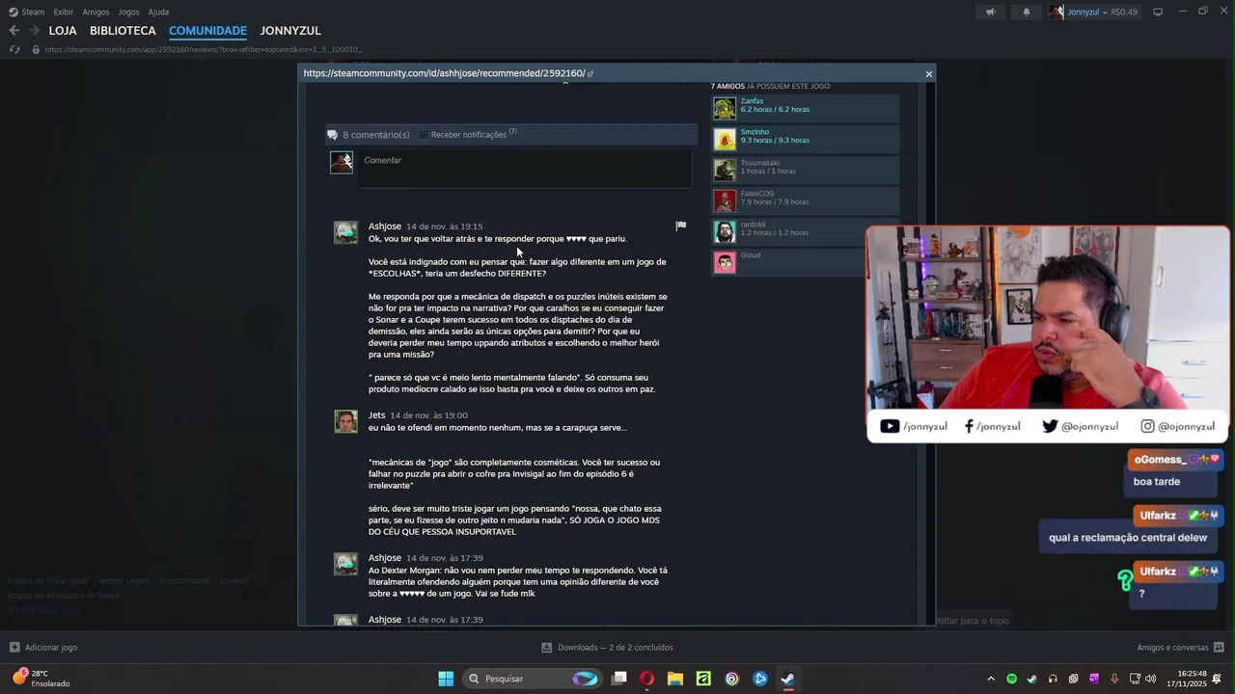This screenshot has height=694, width=1235.
Task: Open Steam announcements megaphone icon
Action: point(990,12)
